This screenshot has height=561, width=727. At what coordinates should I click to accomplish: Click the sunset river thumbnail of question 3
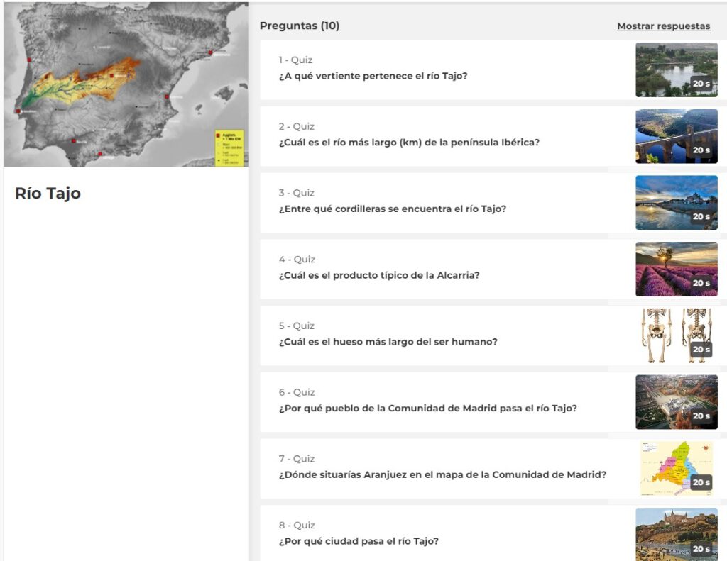tap(676, 203)
